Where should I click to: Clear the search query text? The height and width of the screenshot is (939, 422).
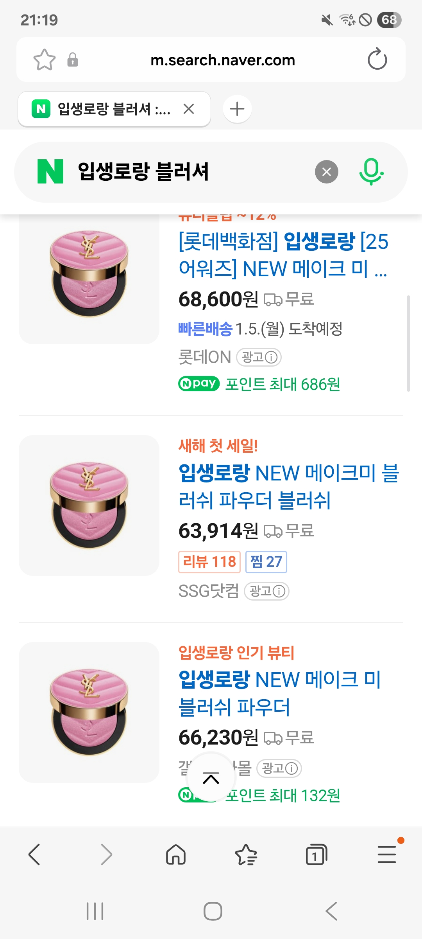pos(326,171)
